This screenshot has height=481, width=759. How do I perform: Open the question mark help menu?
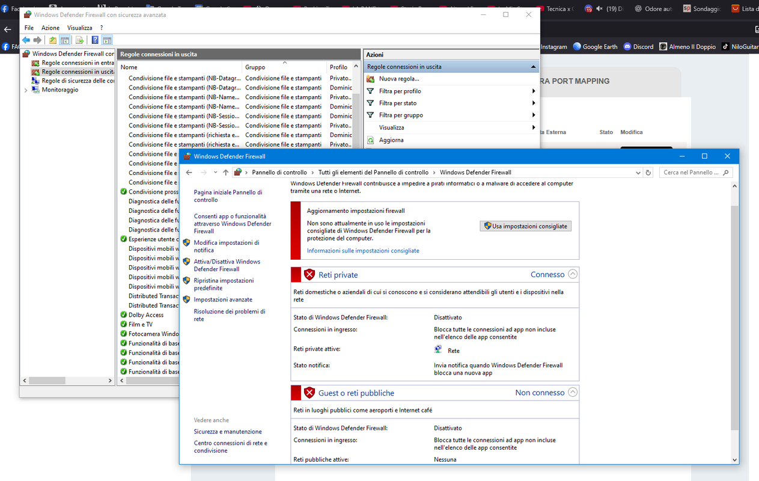(x=102, y=28)
